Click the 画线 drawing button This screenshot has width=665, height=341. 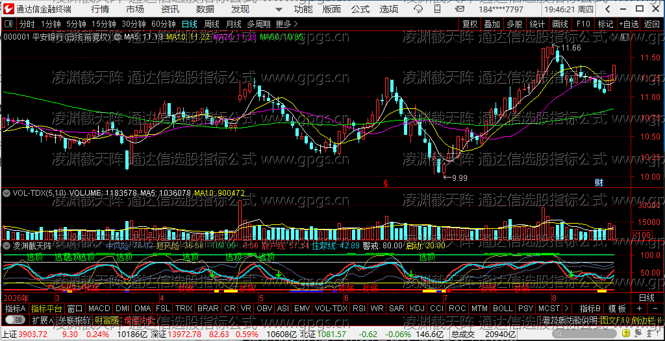point(560,24)
